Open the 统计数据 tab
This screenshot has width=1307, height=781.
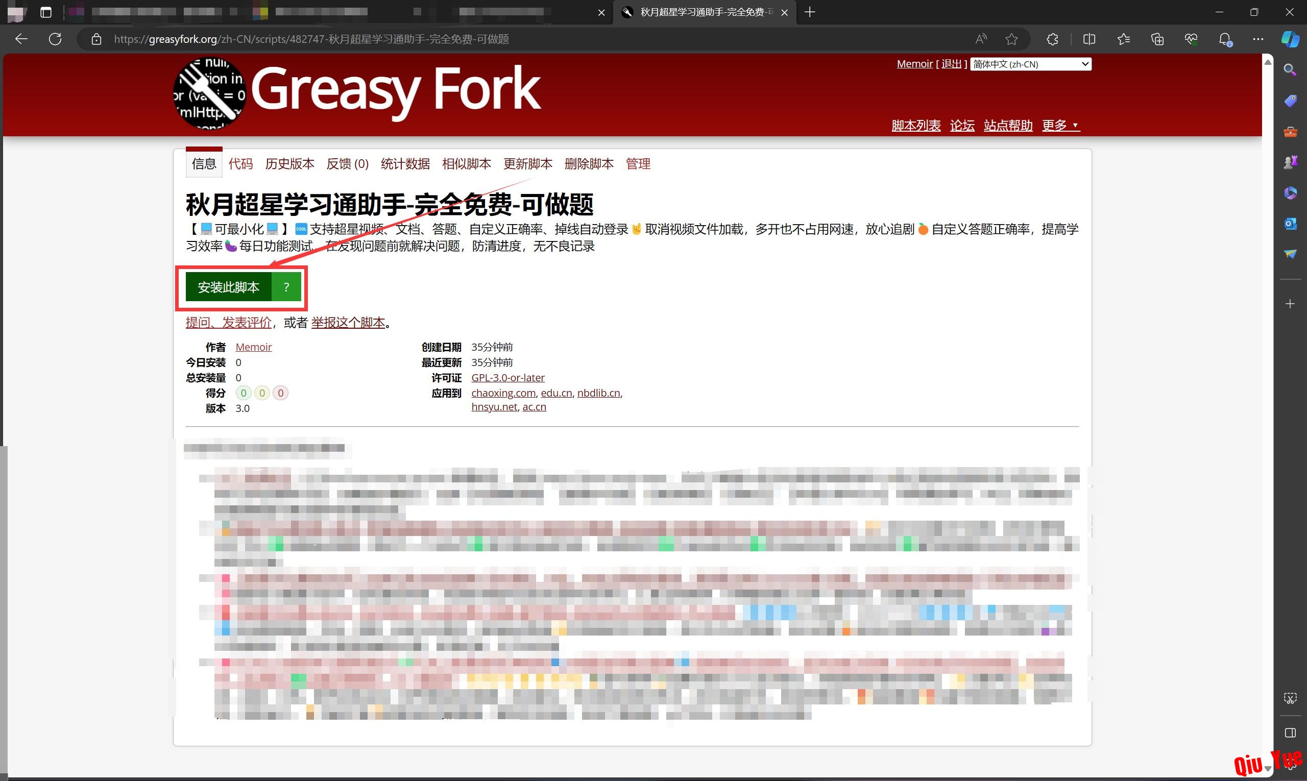pos(405,164)
